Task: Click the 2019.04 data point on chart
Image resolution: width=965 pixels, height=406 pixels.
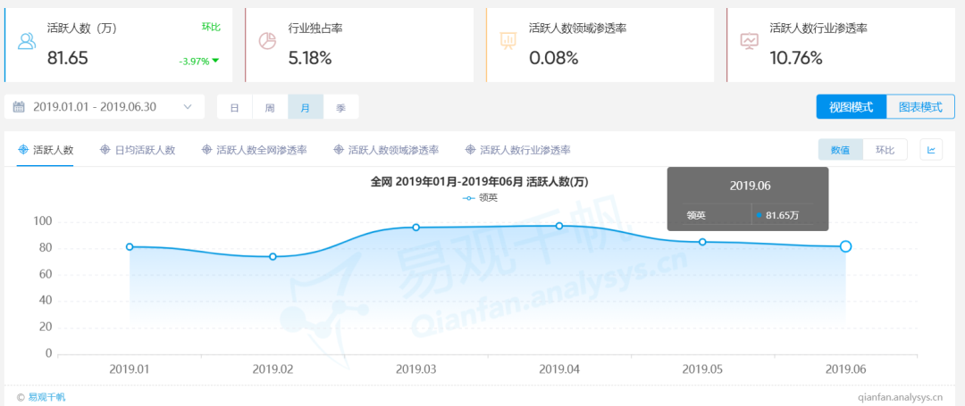Action: (x=558, y=226)
